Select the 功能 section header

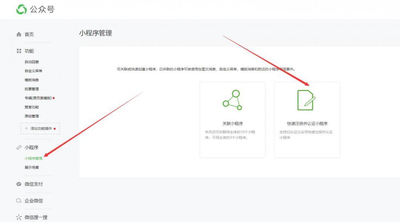pos(29,51)
